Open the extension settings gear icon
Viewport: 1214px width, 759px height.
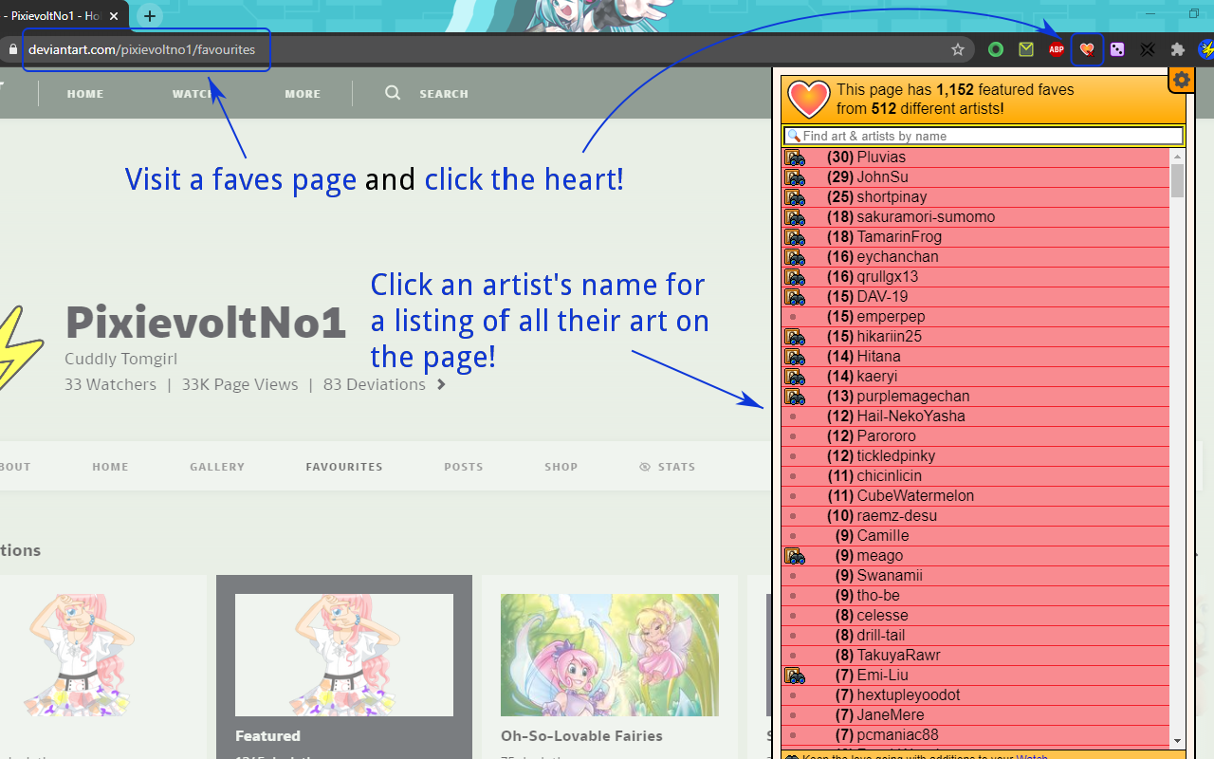click(x=1181, y=81)
